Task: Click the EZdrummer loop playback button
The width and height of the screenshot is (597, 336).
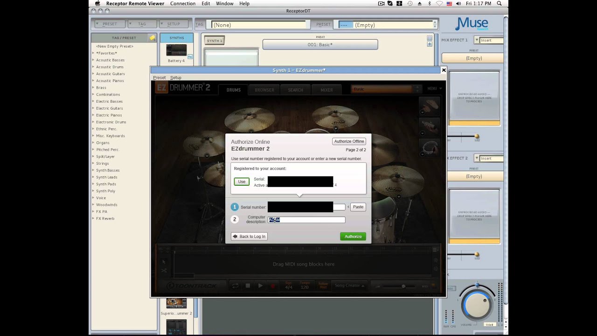Action: (235, 286)
